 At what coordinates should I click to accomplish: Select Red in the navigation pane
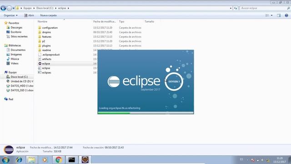(x=11, y=99)
